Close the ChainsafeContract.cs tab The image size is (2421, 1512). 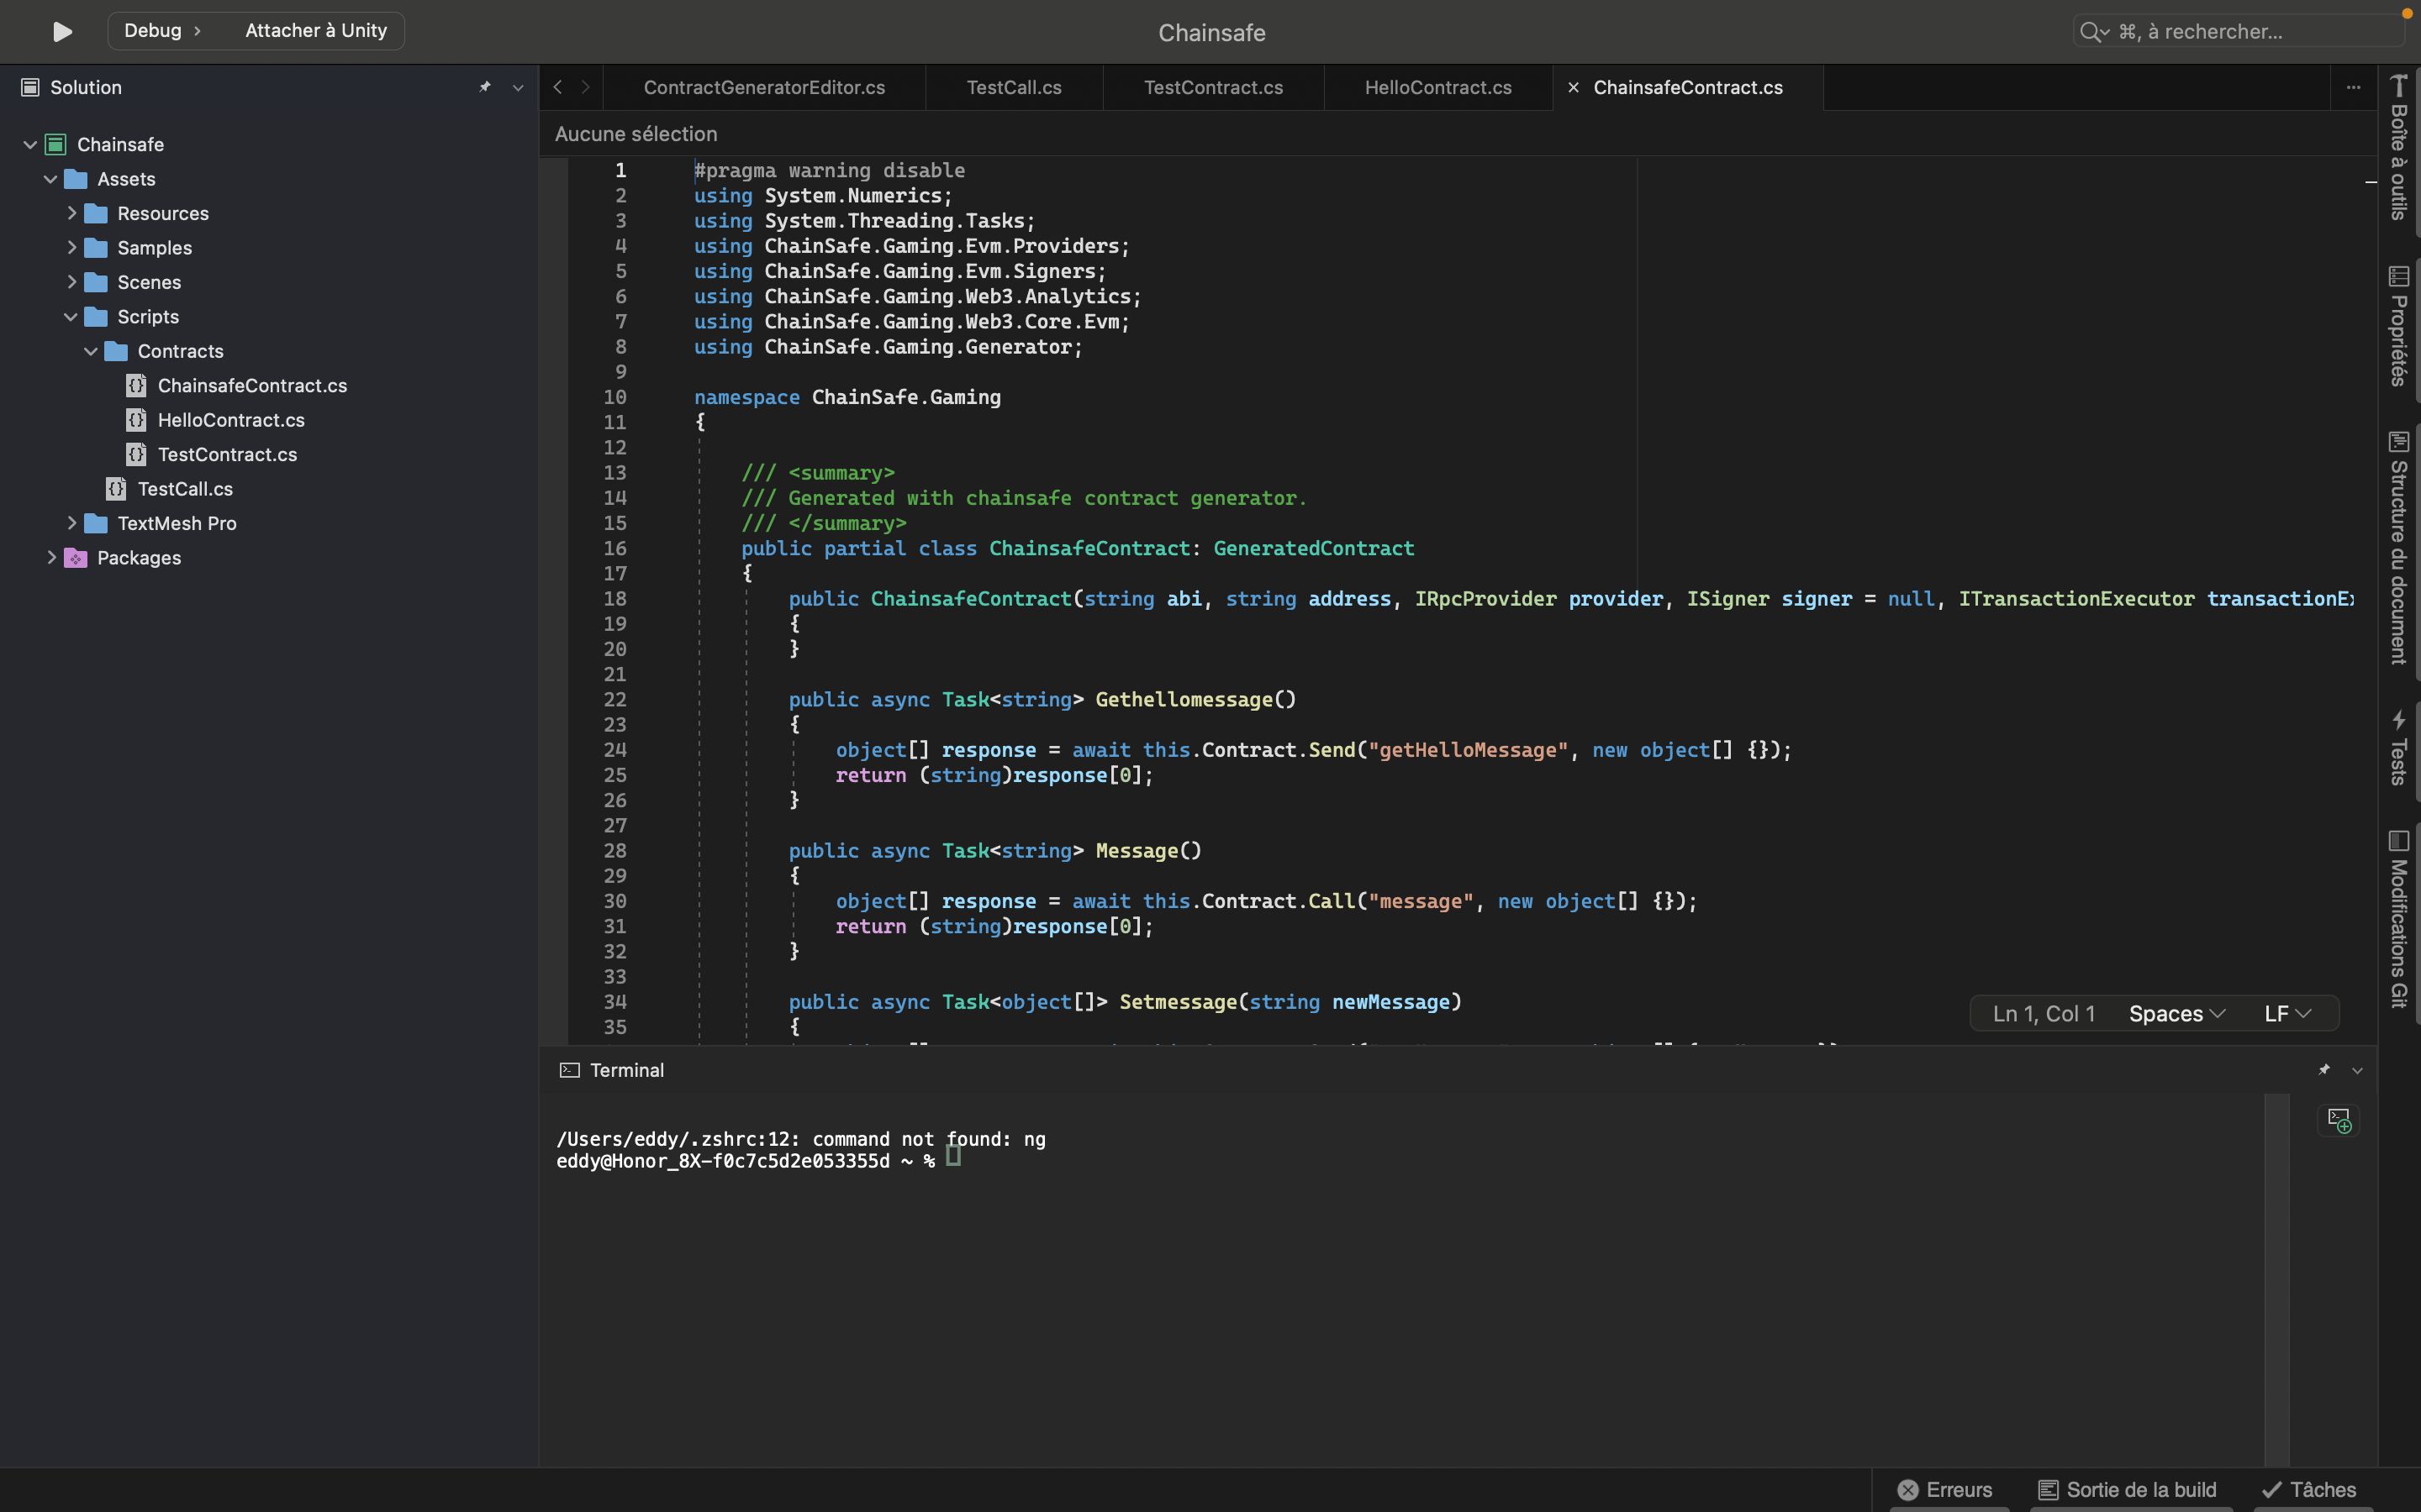click(1573, 88)
